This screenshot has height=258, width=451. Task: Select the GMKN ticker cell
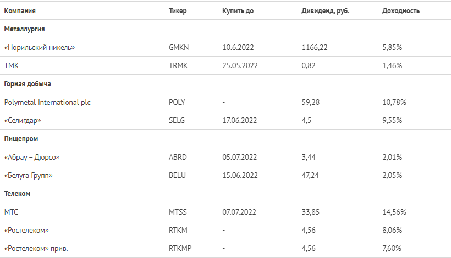tap(179, 47)
